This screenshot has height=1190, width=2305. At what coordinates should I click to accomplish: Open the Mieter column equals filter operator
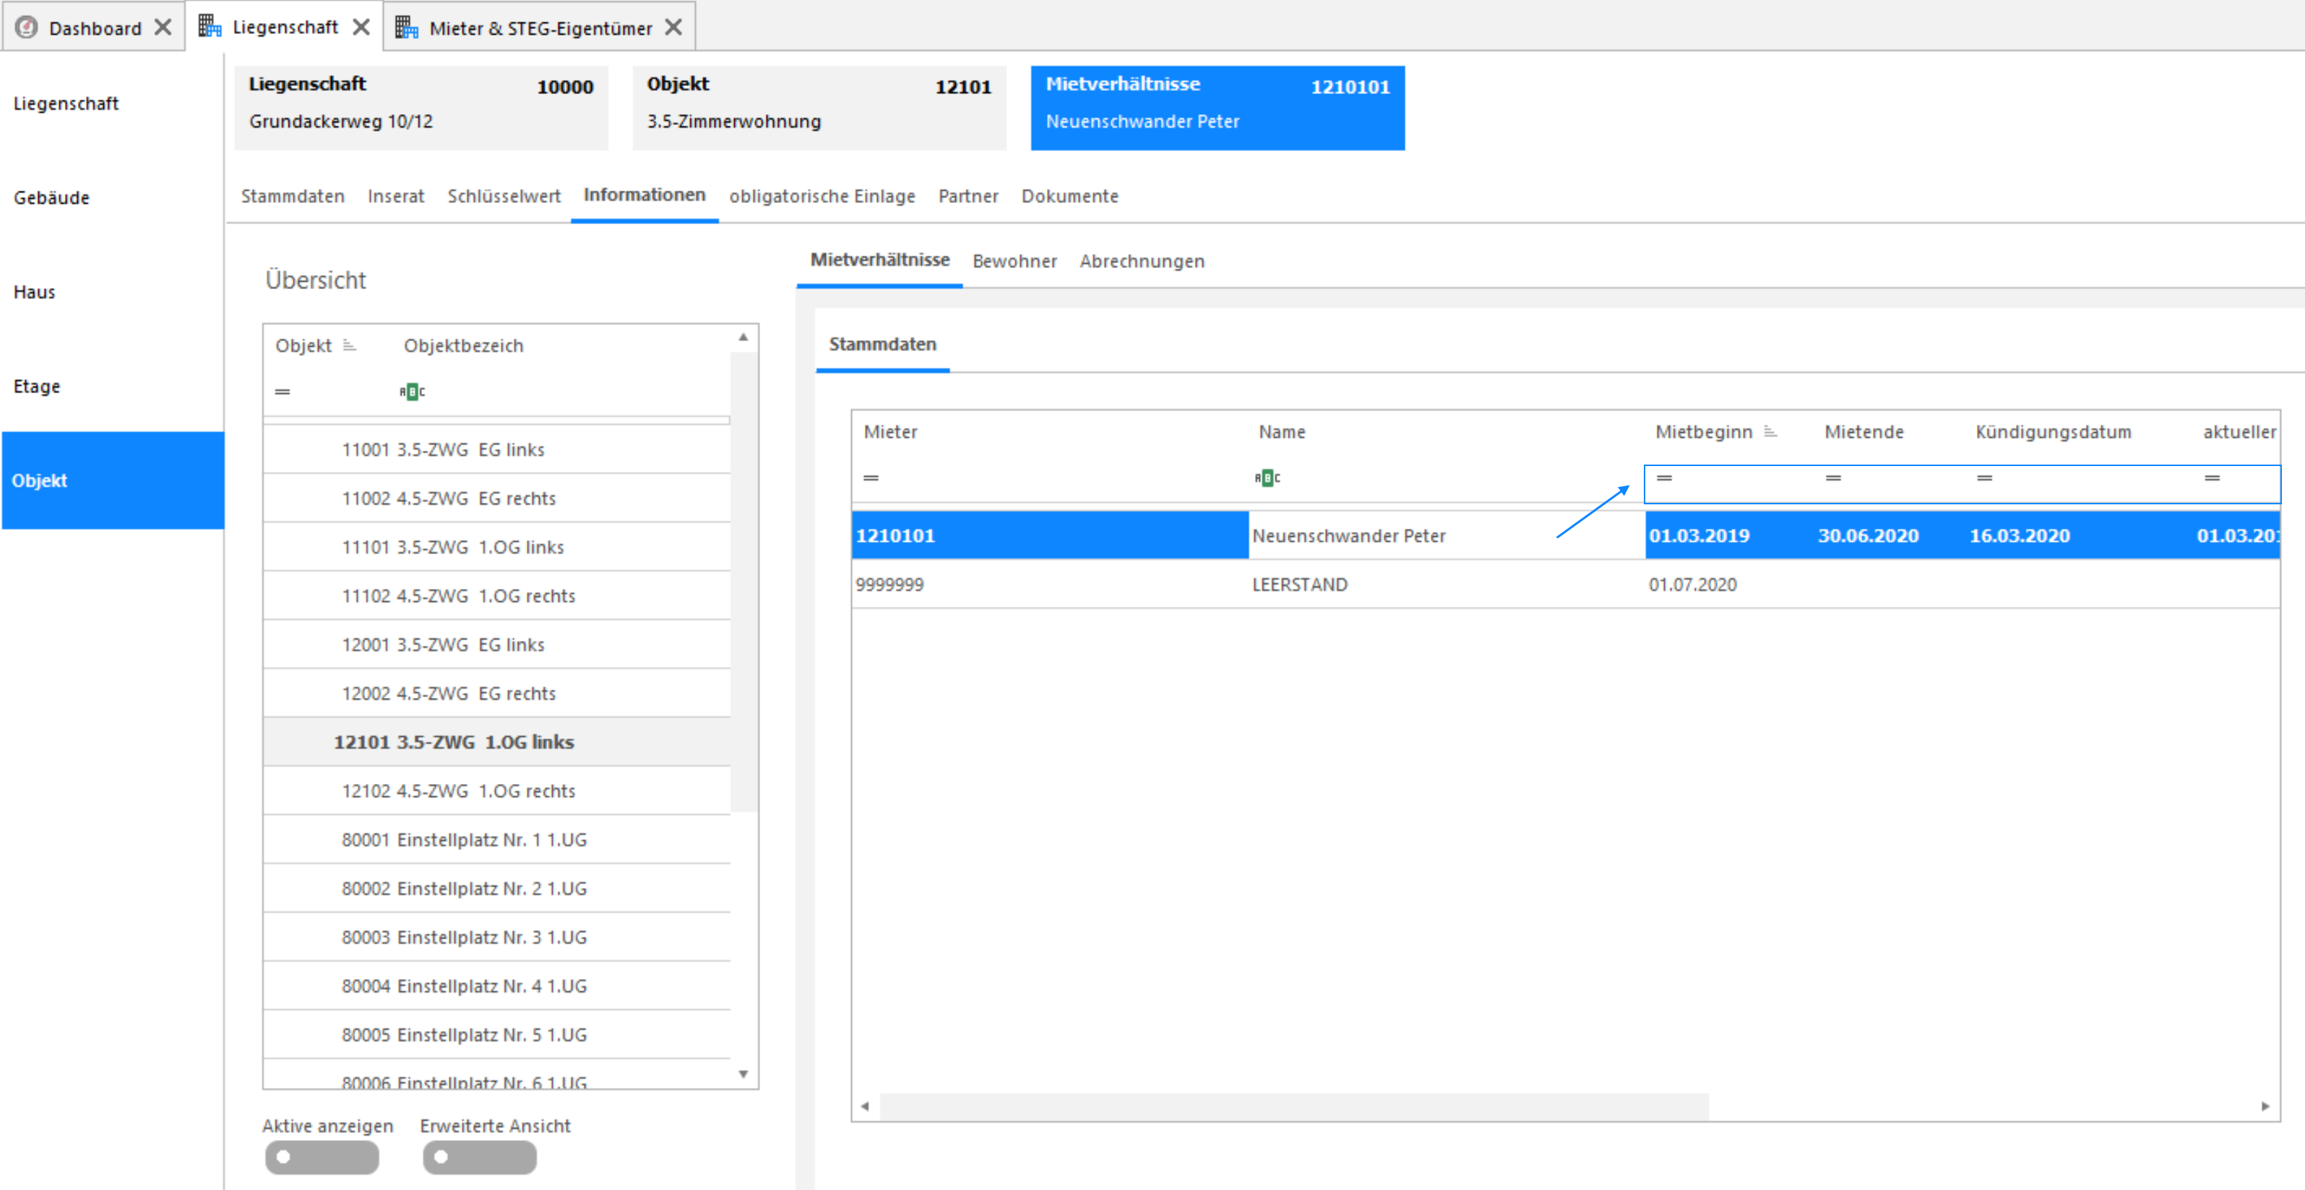click(871, 478)
